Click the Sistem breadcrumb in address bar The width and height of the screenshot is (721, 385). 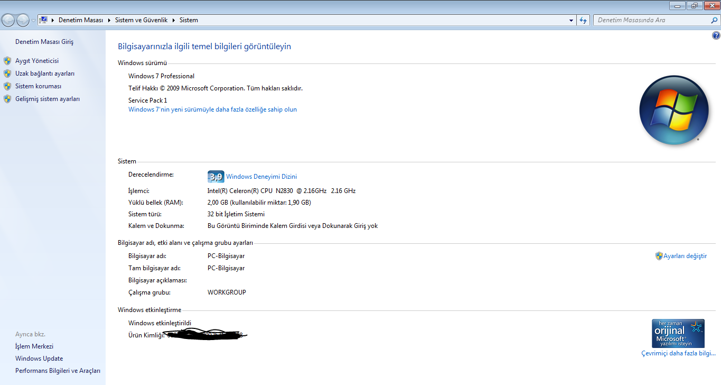189,20
